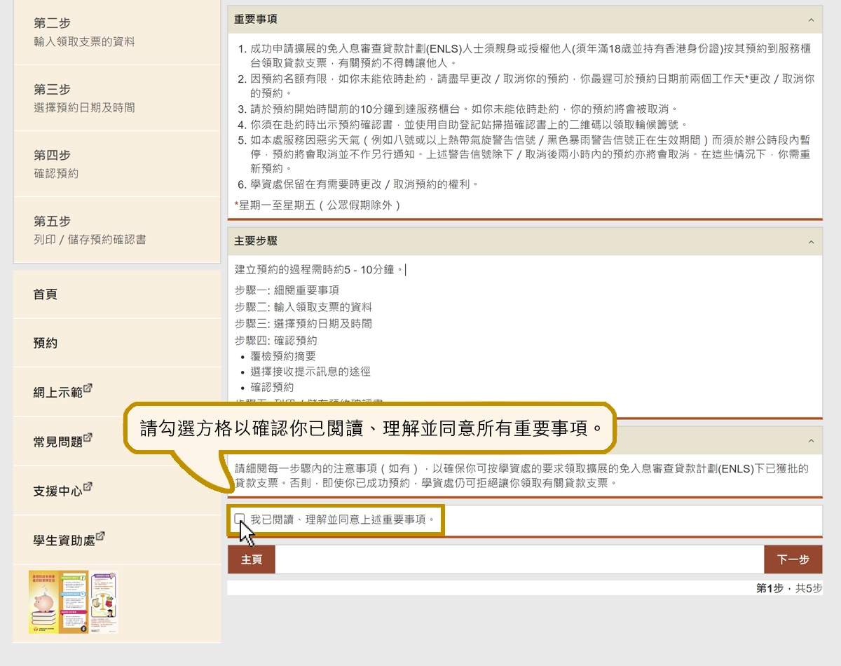The width and height of the screenshot is (841, 666).
Task: Click external link icon beside 學生資助處
Action: click(x=100, y=536)
